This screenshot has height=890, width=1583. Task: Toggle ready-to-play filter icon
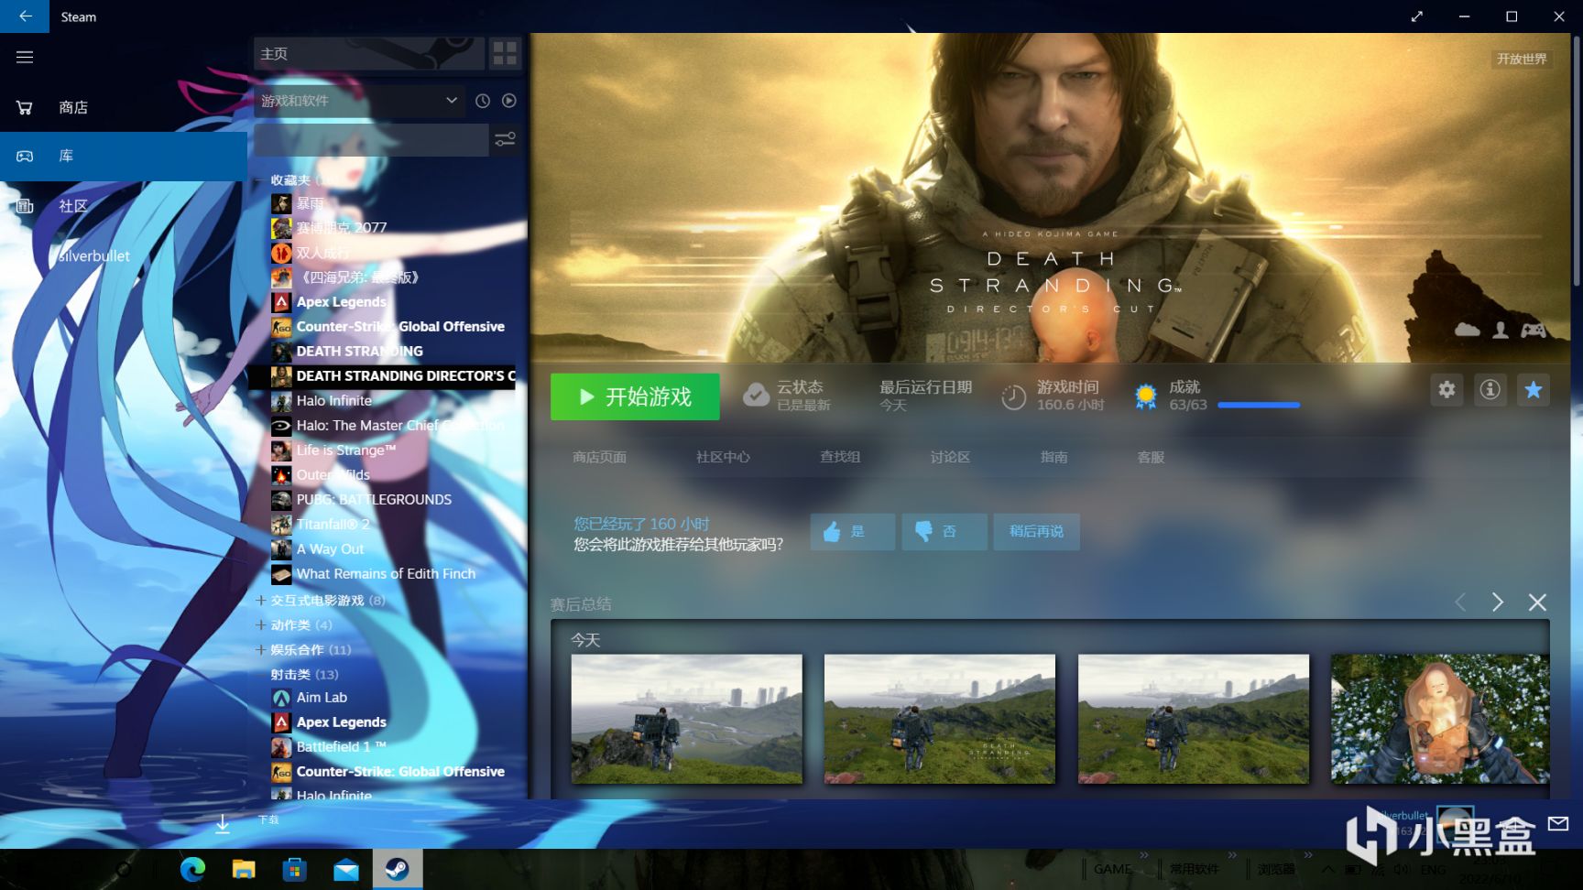[509, 101]
